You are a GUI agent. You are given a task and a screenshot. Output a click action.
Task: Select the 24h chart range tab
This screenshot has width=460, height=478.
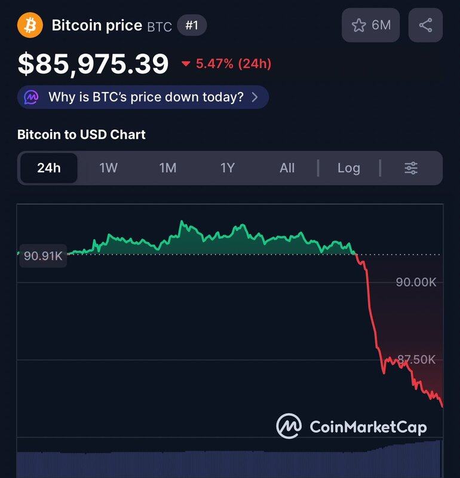pyautogui.click(x=48, y=168)
